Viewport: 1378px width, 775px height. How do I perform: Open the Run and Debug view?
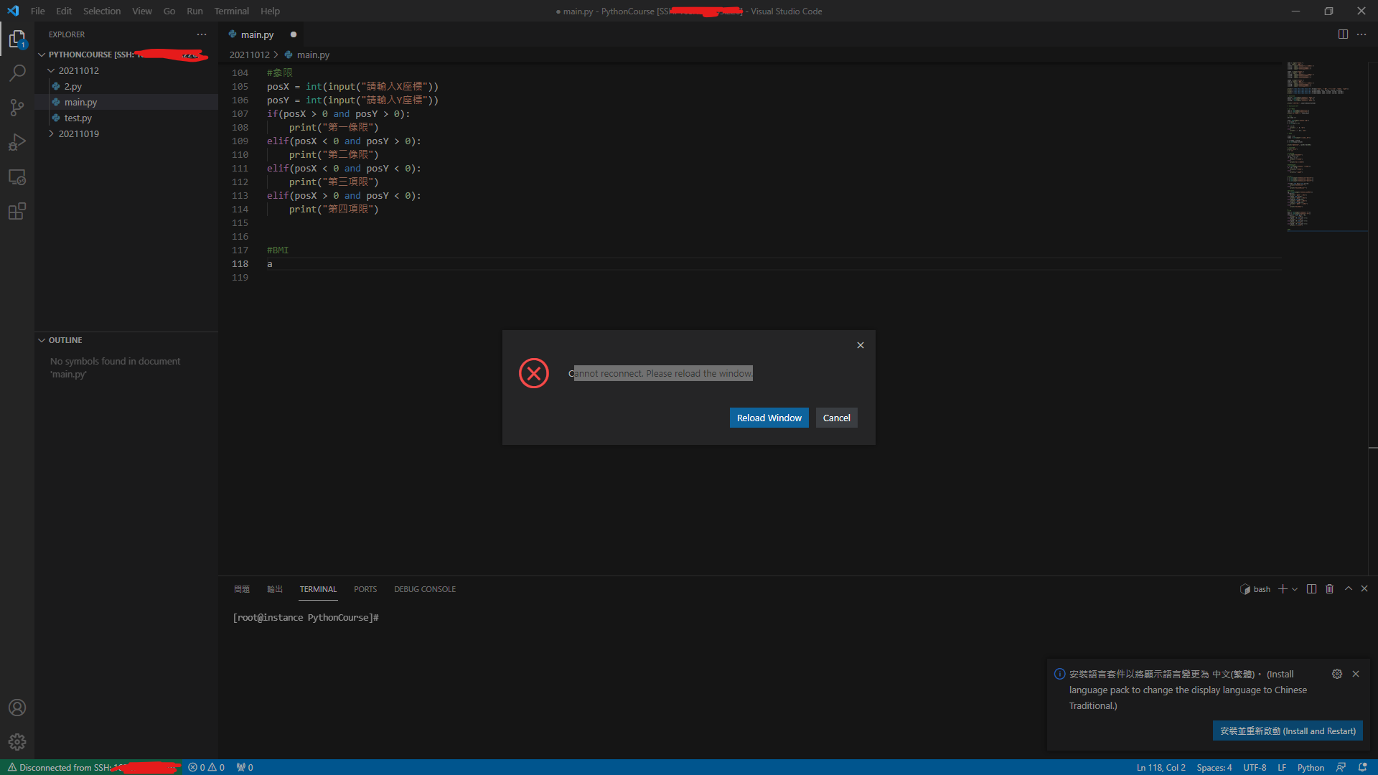pyautogui.click(x=17, y=141)
